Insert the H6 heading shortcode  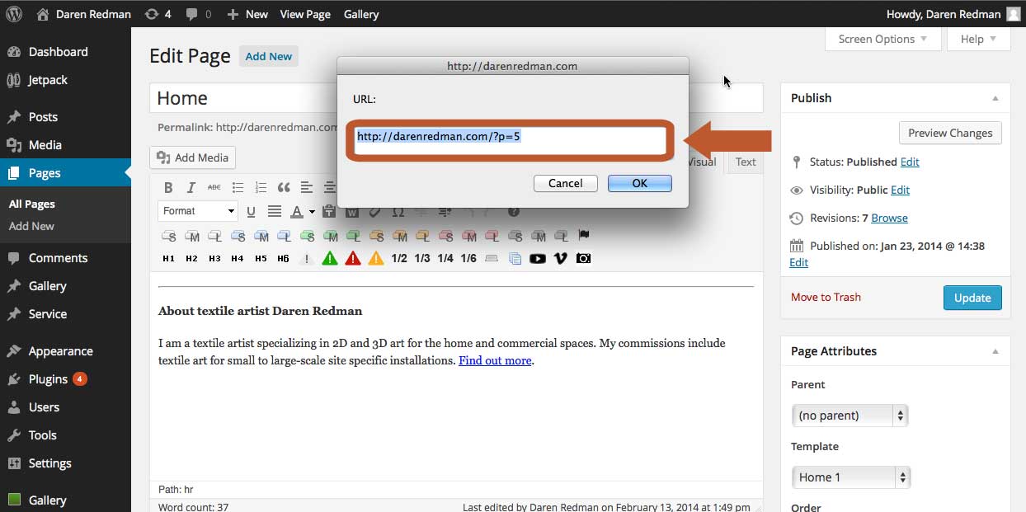pyautogui.click(x=284, y=259)
